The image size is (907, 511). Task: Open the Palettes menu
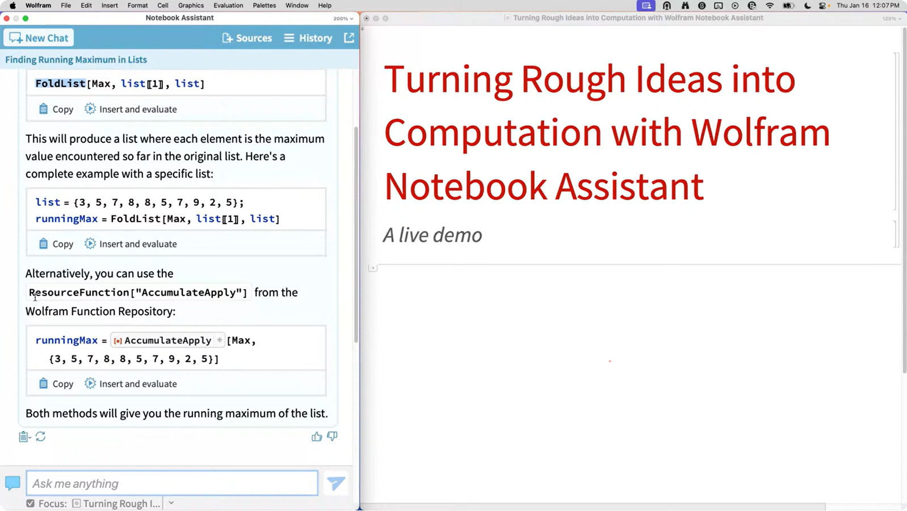tap(264, 6)
